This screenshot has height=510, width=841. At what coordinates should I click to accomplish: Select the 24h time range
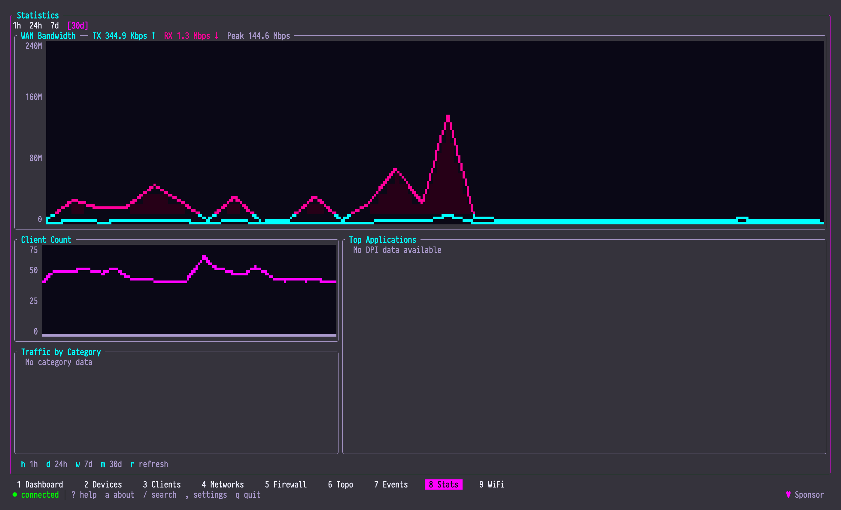pyautogui.click(x=35, y=25)
